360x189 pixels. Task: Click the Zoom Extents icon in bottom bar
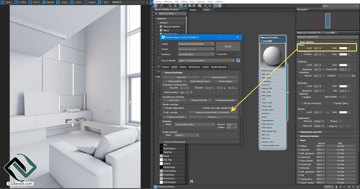[x=349, y=187]
